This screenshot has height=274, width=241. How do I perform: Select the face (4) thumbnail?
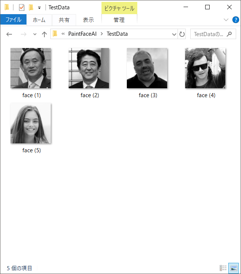[x=205, y=68]
